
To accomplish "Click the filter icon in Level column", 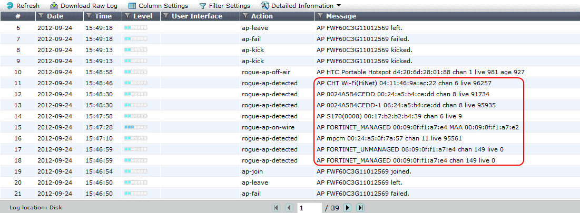I will (x=127, y=16).
